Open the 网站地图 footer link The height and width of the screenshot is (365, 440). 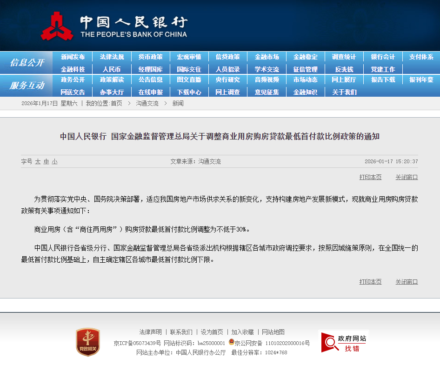coord(273,332)
